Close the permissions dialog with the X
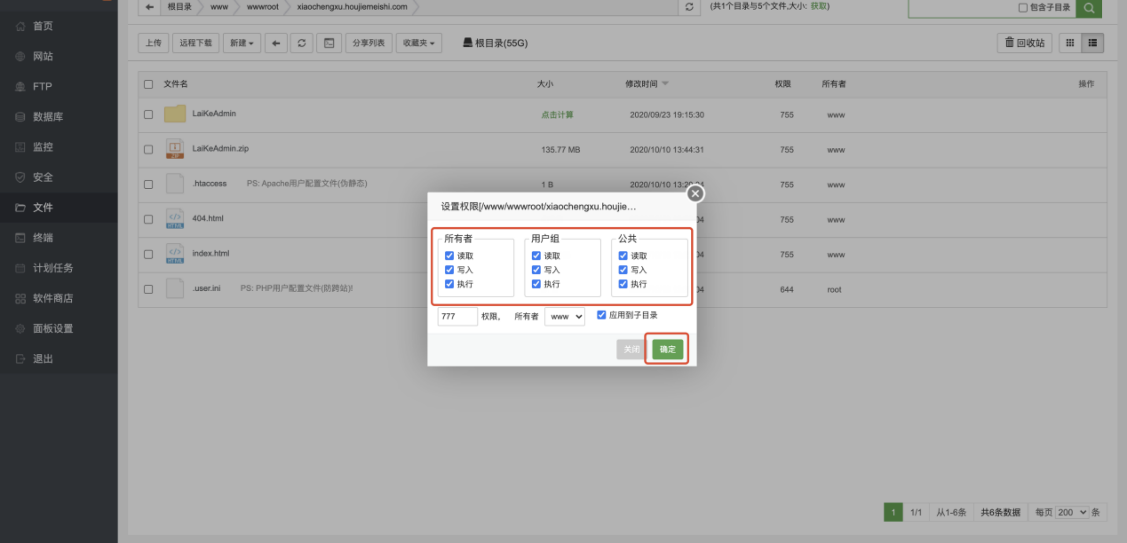 (695, 194)
